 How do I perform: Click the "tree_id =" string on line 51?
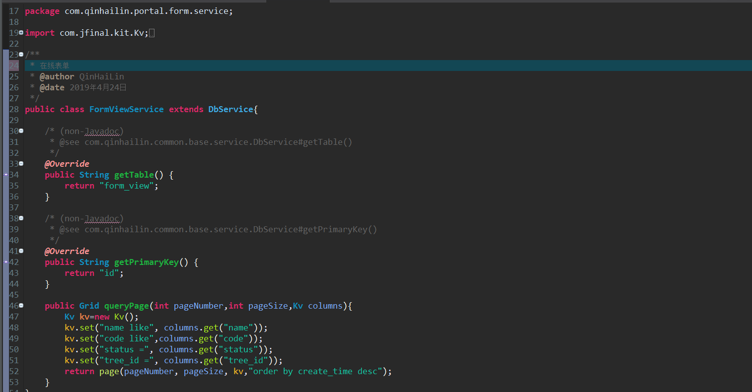point(126,360)
